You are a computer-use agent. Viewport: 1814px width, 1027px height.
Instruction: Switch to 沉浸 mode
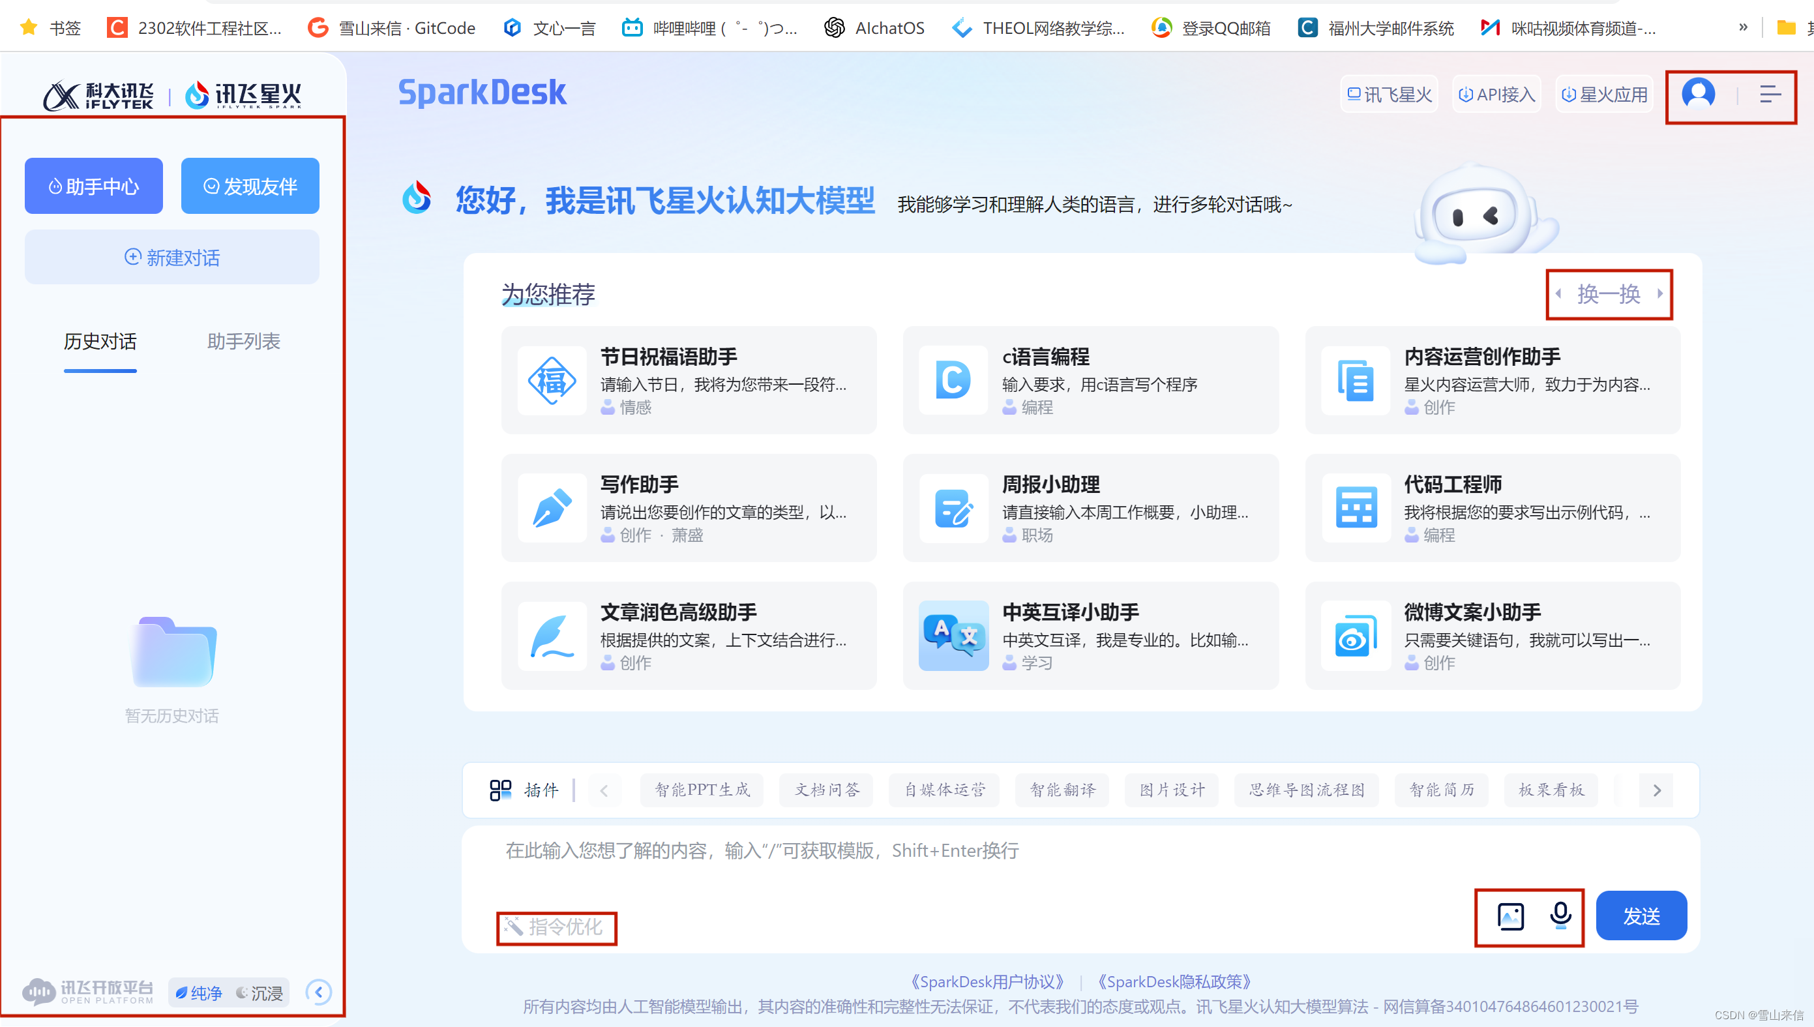point(259,992)
